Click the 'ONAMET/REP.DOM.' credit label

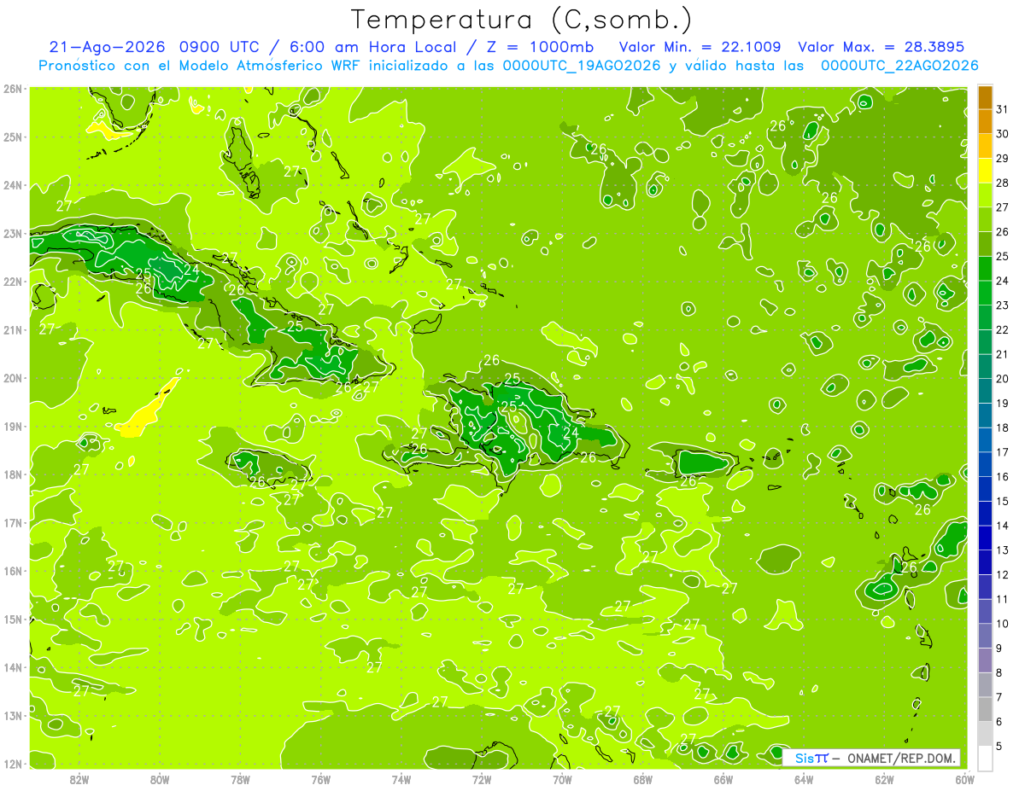901,758
